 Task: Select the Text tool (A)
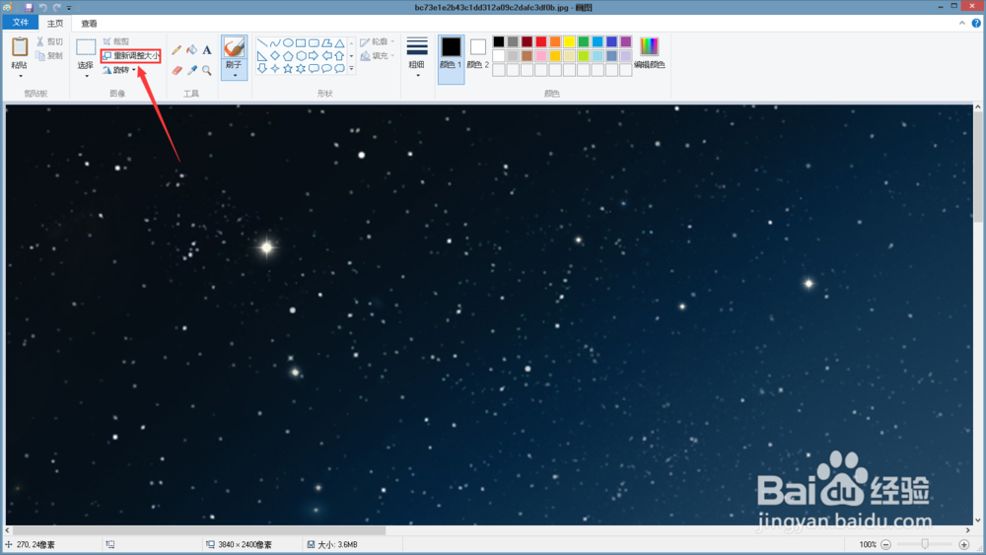pyautogui.click(x=207, y=49)
